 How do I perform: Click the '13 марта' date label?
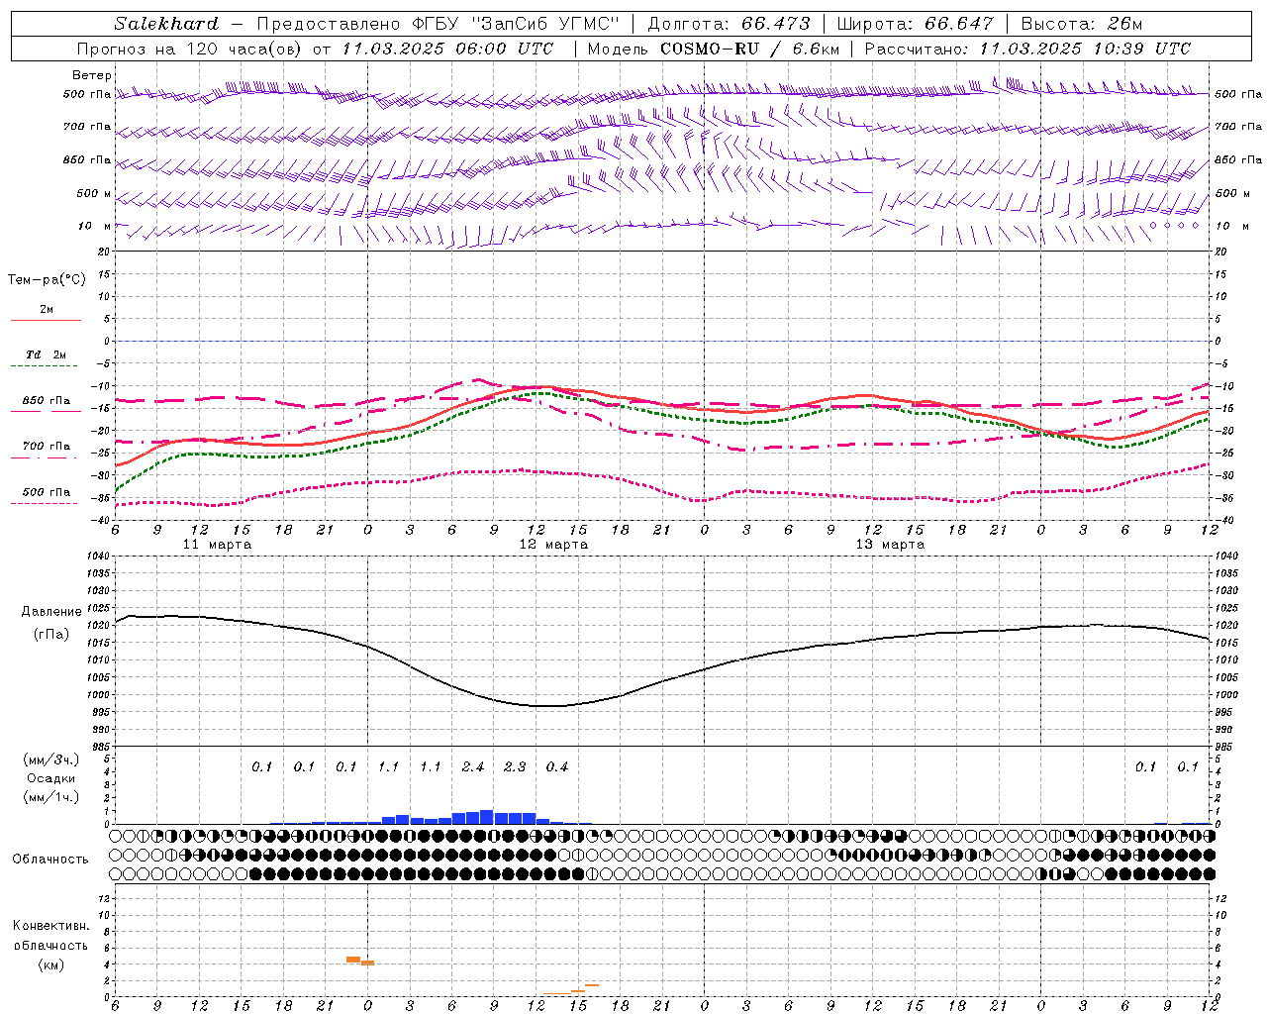[890, 545]
